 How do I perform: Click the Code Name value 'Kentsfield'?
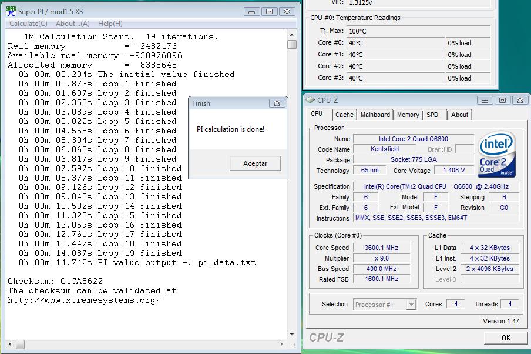click(385, 149)
